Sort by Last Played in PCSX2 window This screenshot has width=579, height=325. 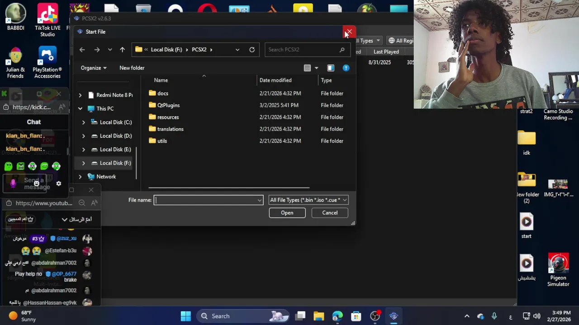[x=386, y=52]
